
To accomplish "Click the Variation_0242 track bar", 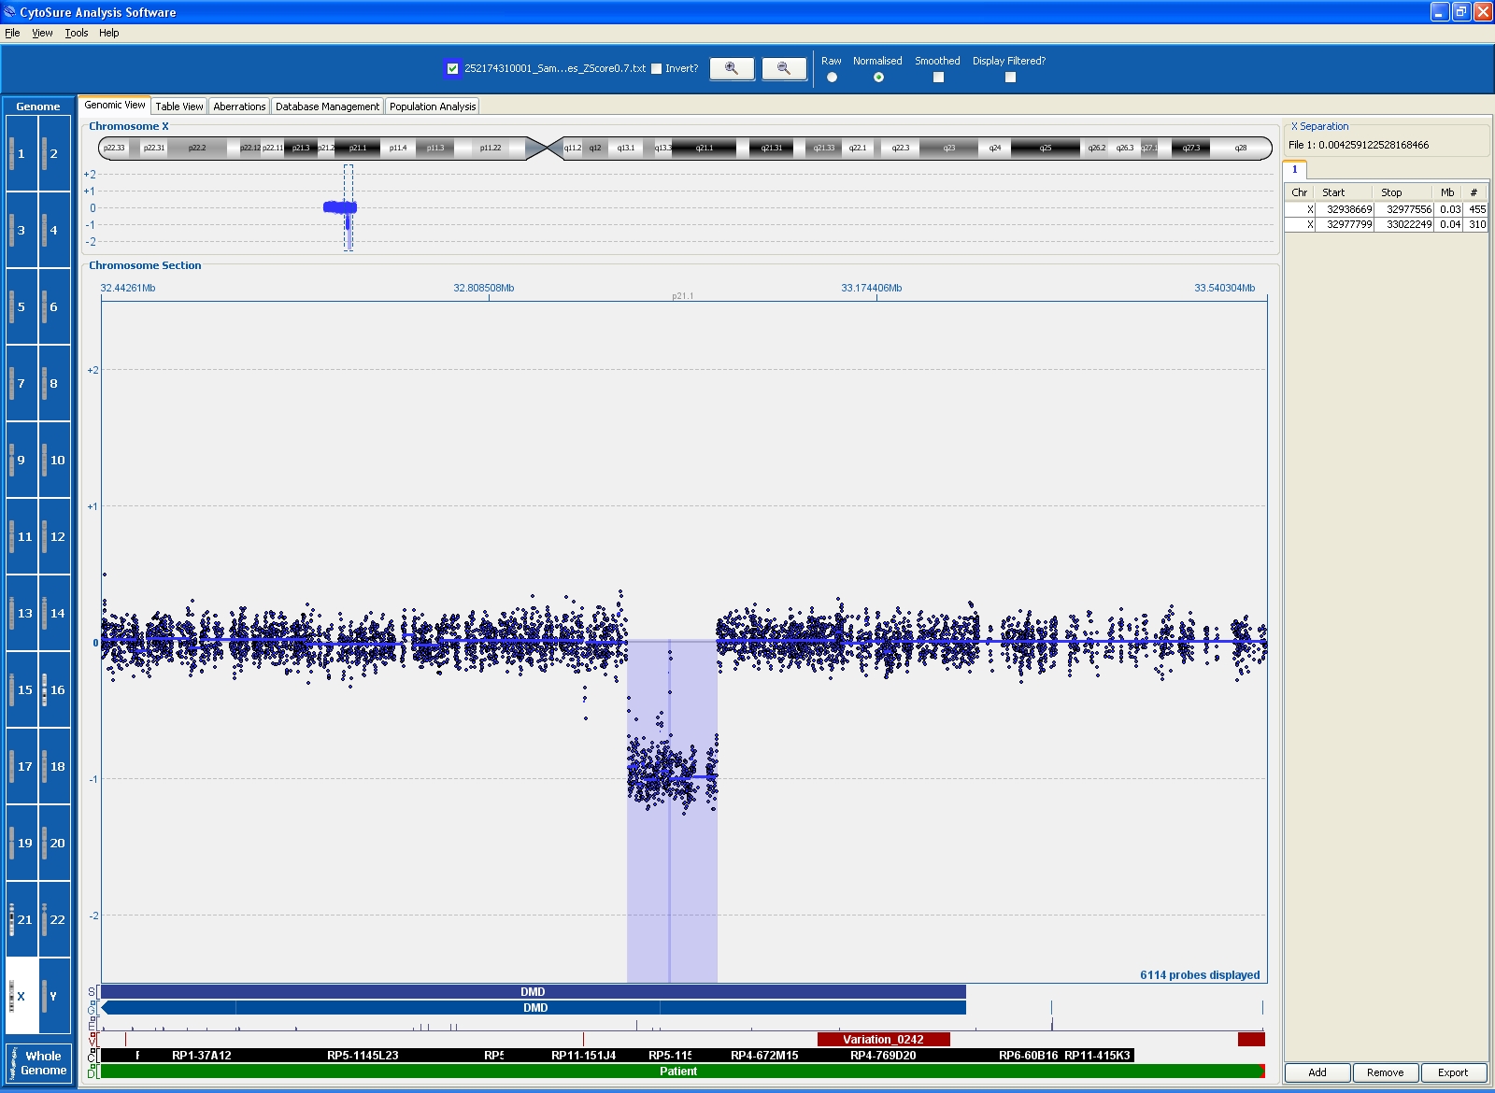I will 883,1039.
